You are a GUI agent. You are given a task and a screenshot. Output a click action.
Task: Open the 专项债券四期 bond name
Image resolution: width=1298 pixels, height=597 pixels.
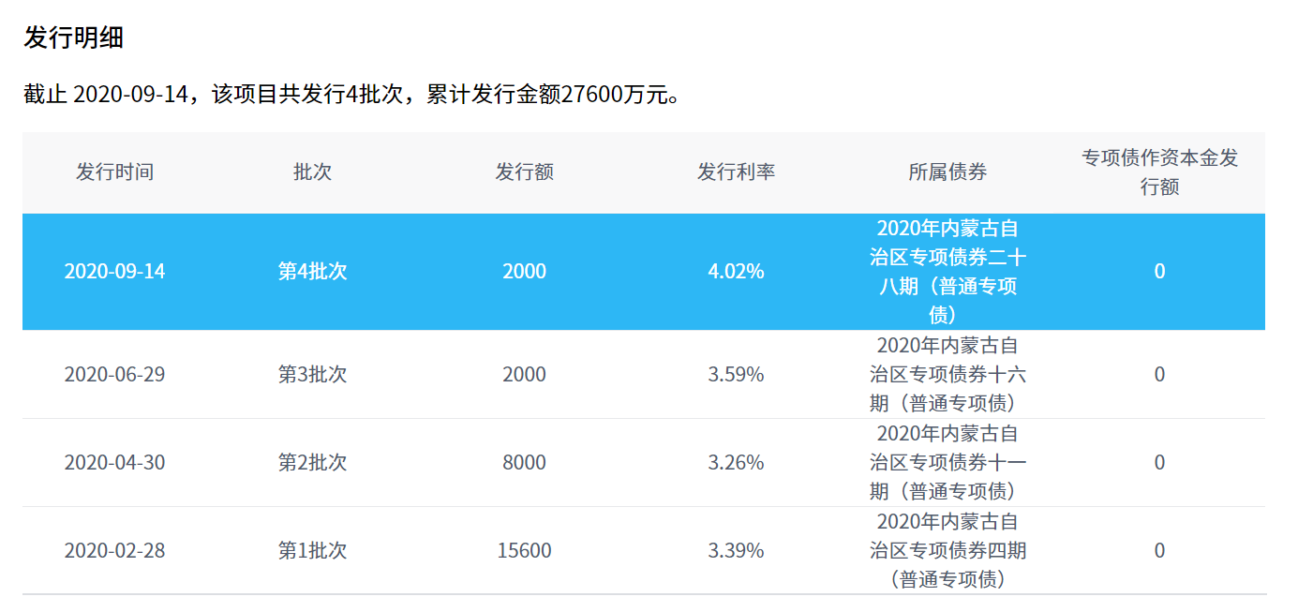click(x=947, y=551)
